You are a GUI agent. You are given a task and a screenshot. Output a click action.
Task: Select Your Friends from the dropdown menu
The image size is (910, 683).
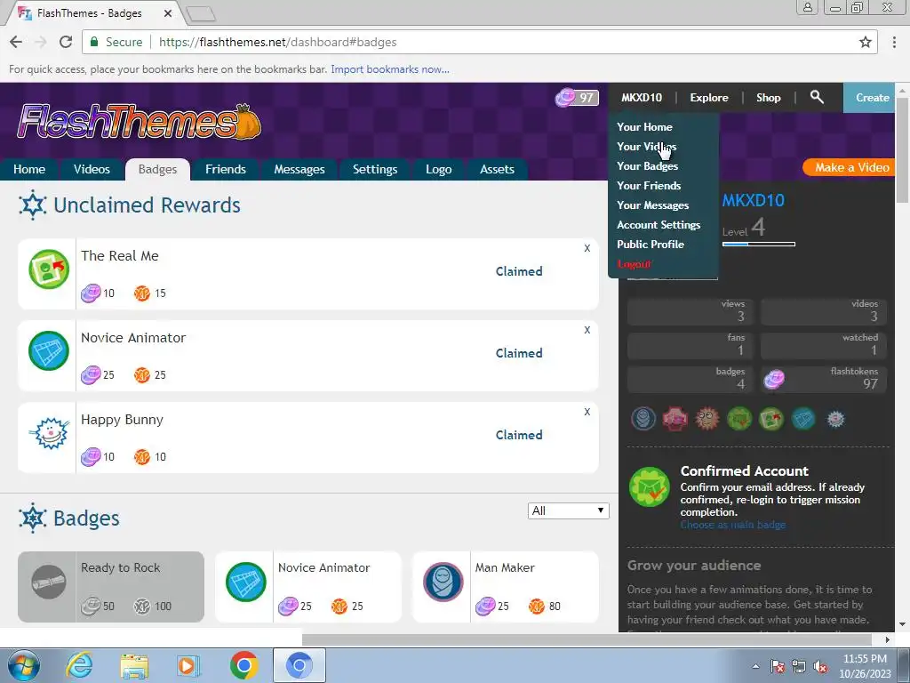[x=648, y=186]
